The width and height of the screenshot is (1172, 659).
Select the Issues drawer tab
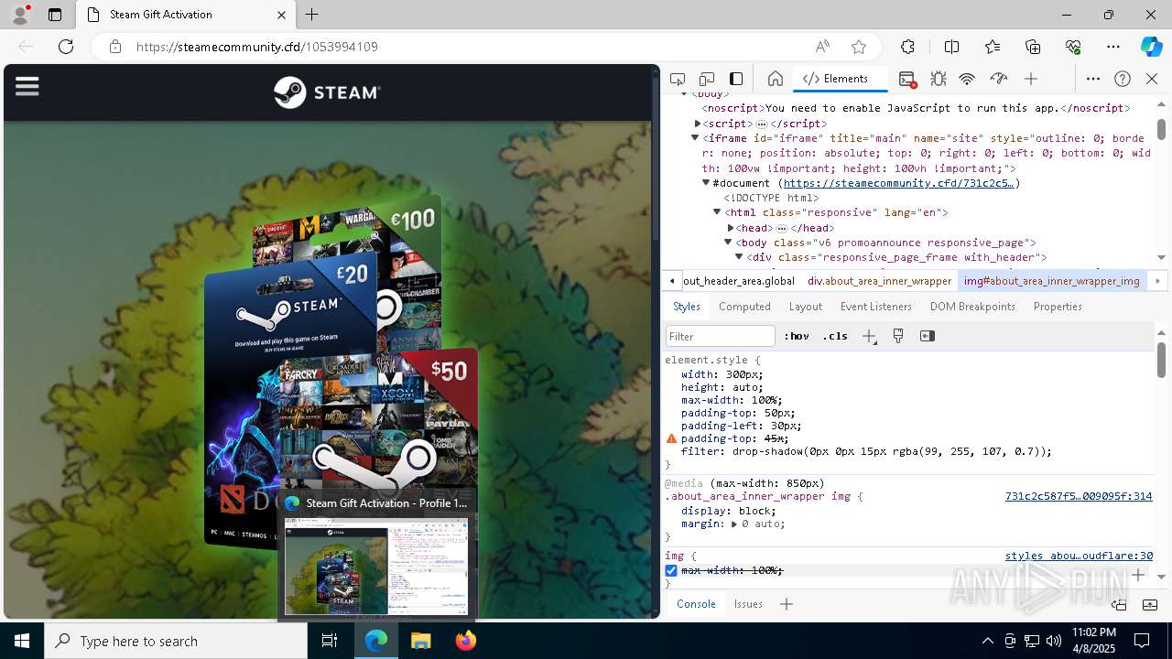[x=748, y=604]
